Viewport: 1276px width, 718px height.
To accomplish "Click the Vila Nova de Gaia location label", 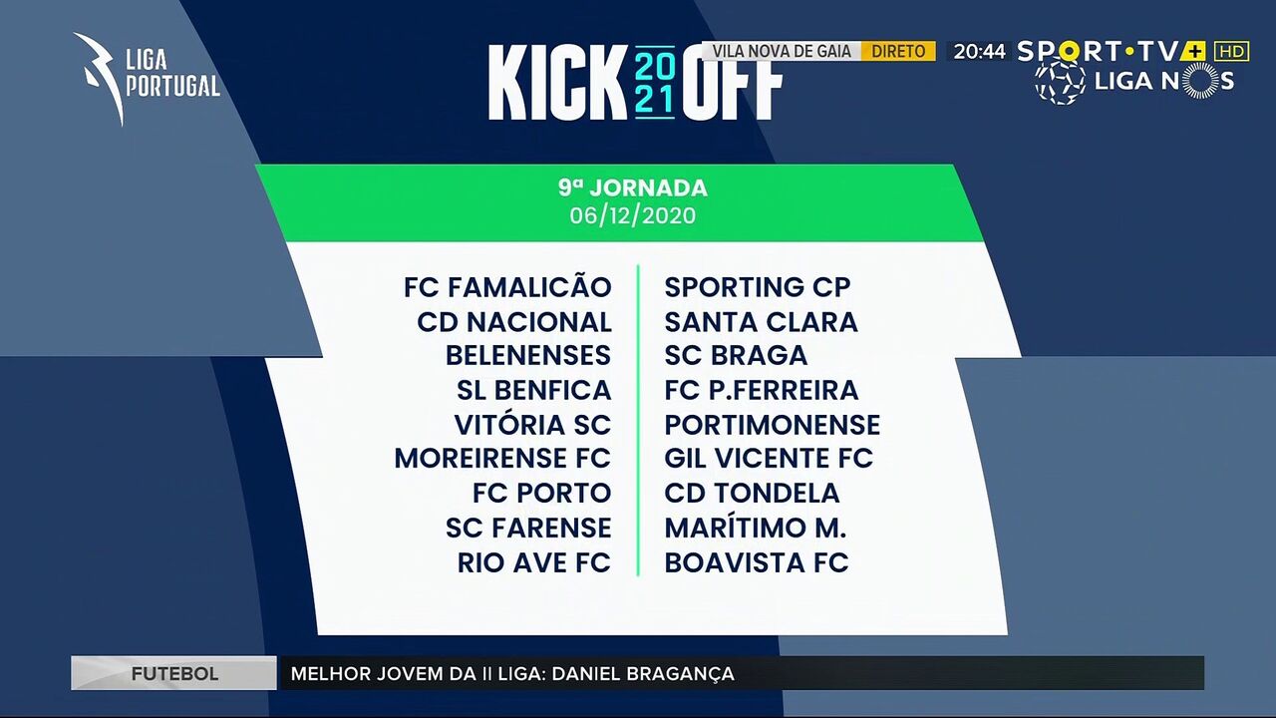I will tap(782, 51).
